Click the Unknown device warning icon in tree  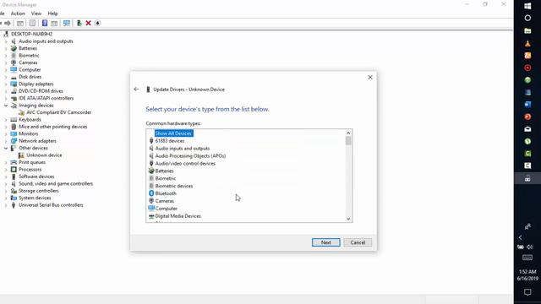point(21,155)
